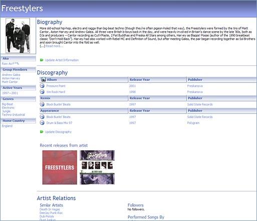Click the Raw As F**k alias
257x221 pixels.
point(11,64)
